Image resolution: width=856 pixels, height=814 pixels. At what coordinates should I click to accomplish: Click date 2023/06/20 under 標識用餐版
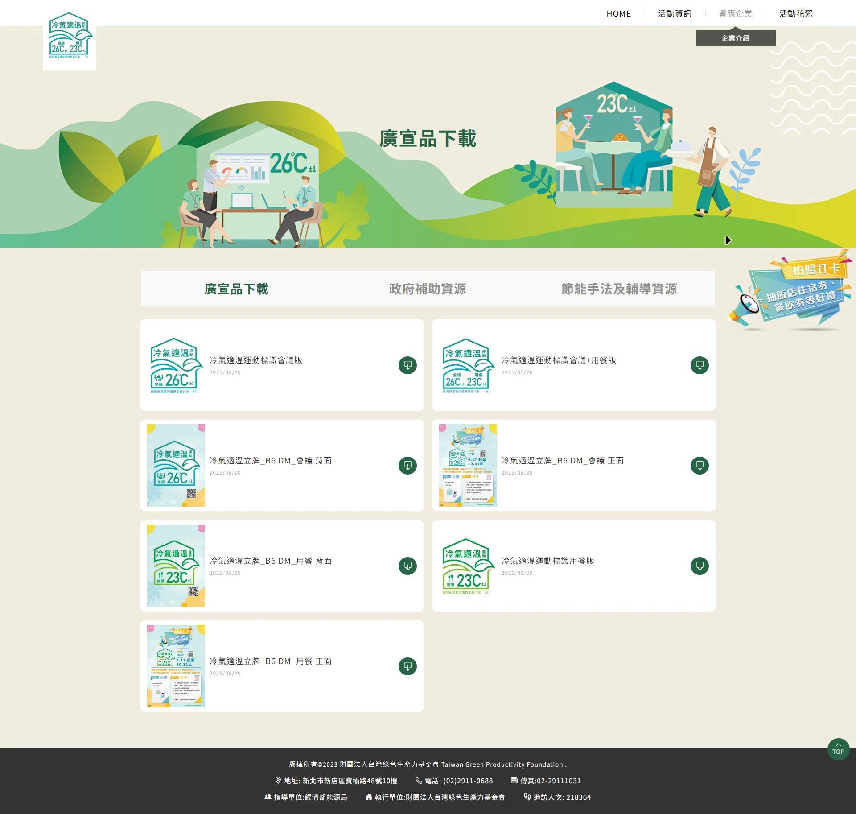coord(517,573)
